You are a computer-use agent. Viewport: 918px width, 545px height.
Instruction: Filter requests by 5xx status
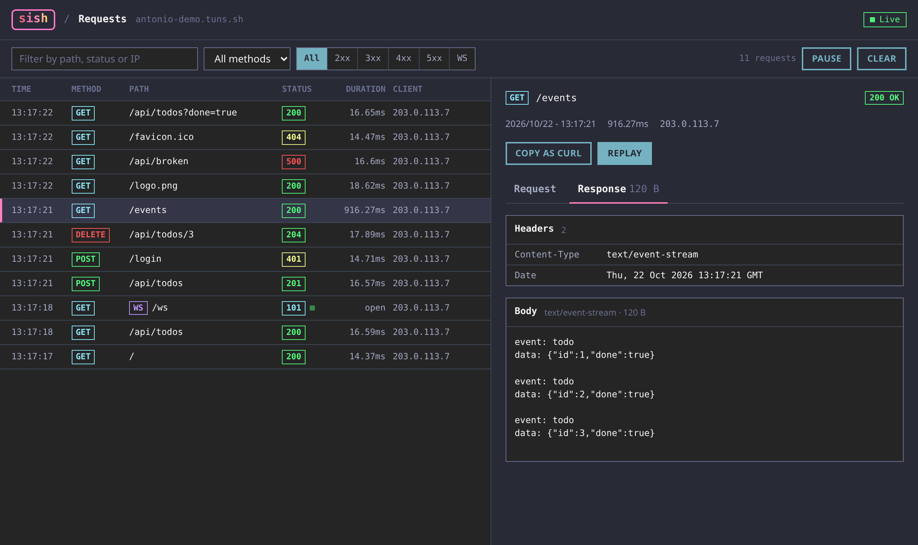(x=434, y=58)
